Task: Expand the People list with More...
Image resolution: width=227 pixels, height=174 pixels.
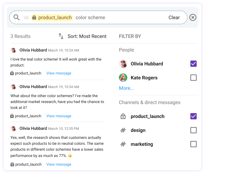Action: click(x=126, y=88)
